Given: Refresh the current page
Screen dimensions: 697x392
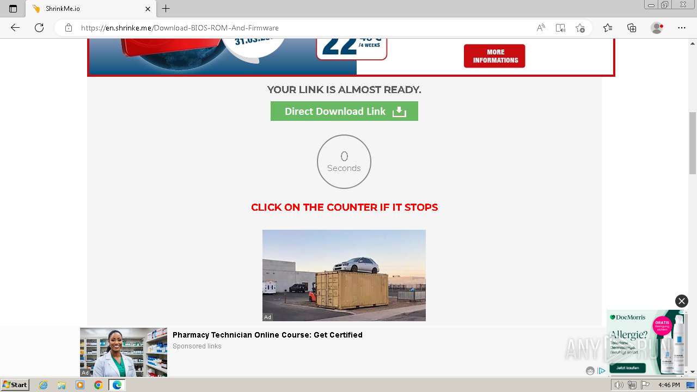Looking at the screenshot, I should tap(39, 28).
